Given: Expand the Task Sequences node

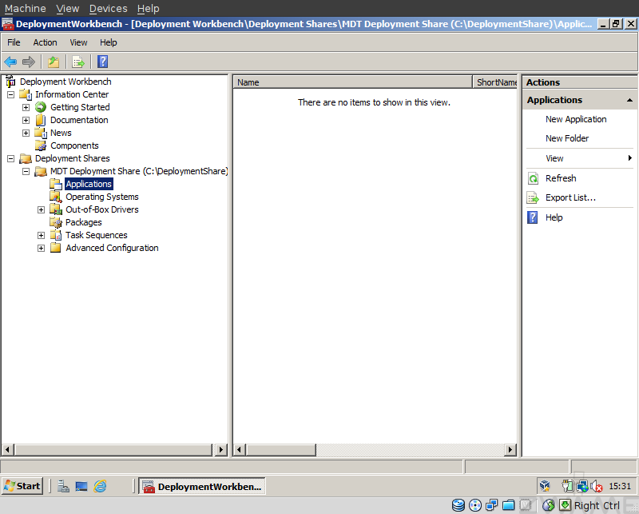Looking at the screenshot, I should (42, 235).
